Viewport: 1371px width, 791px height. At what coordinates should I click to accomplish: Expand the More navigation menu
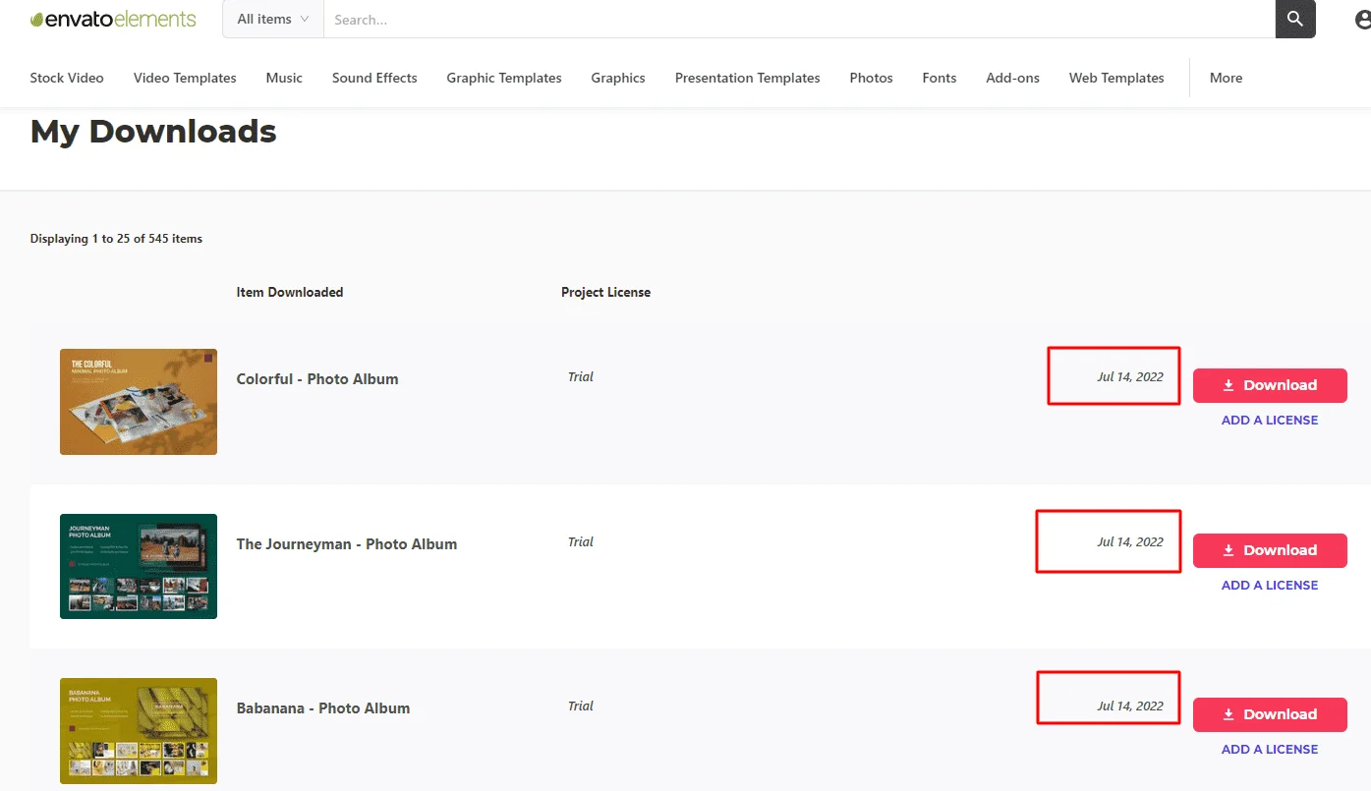coord(1227,78)
